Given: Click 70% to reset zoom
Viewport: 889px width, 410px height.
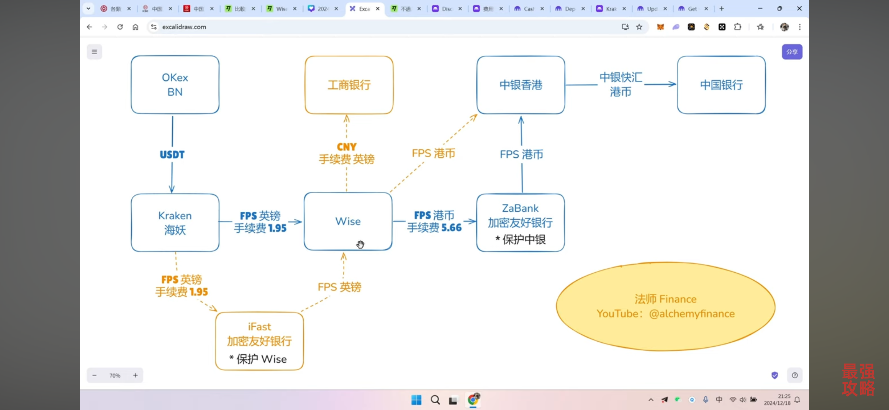Looking at the screenshot, I should (x=114, y=375).
